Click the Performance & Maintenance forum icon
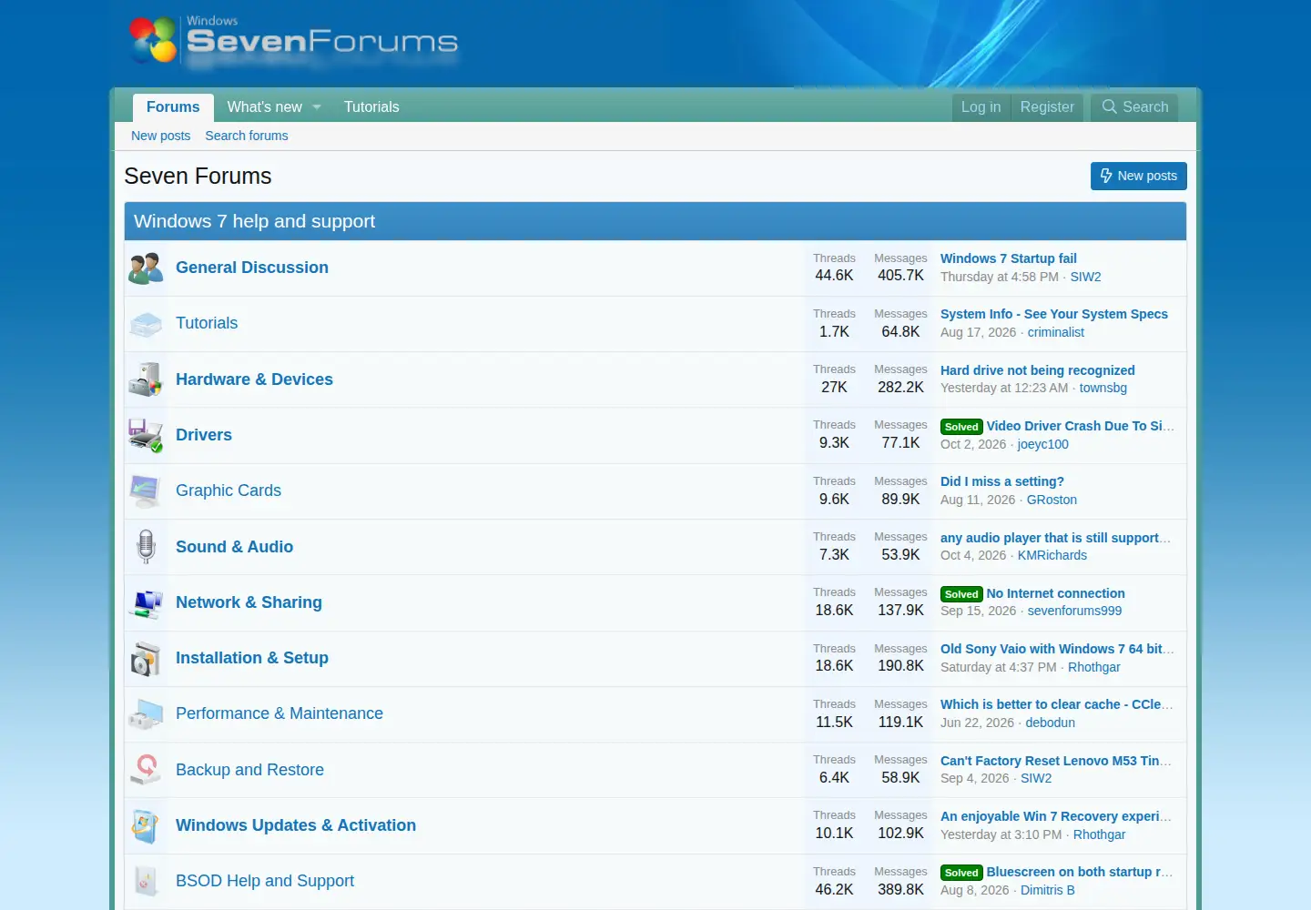The width and height of the screenshot is (1311, 910). click(x=146, y=714)
